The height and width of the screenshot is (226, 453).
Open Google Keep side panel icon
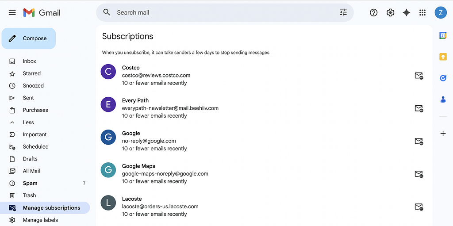(x=443, y=57)
